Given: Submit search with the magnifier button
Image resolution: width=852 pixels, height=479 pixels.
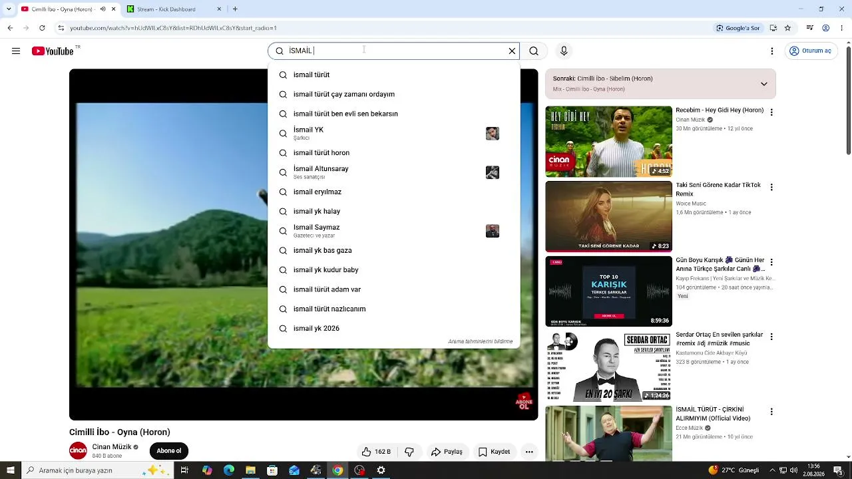Looking at the screenshot, I should [534, 51].
